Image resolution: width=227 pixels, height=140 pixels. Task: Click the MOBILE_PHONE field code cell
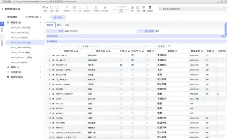coord(71,84)
